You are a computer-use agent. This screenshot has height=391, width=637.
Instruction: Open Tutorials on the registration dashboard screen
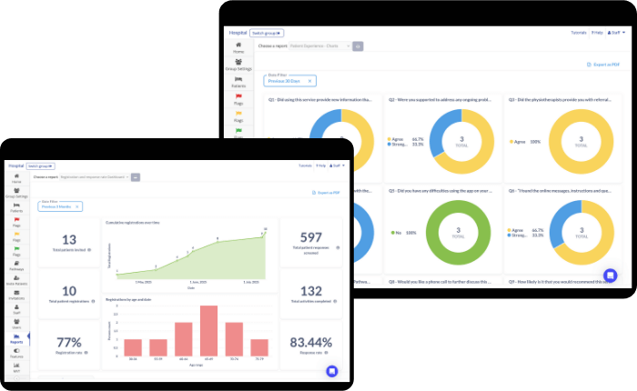point(305,165)
